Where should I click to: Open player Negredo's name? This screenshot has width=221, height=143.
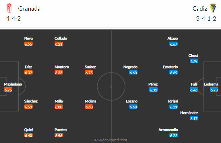pos(130,67)
